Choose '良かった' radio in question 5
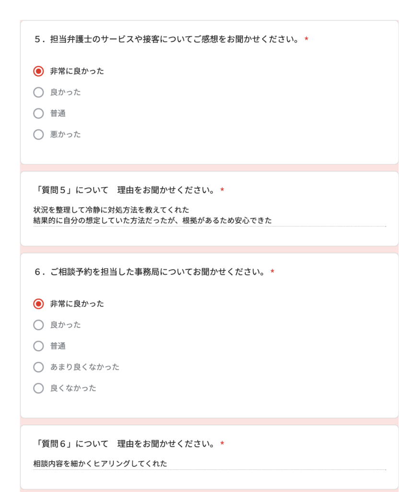Image resolution: width=418 pixels, height=492 pixels. point(38,92)
